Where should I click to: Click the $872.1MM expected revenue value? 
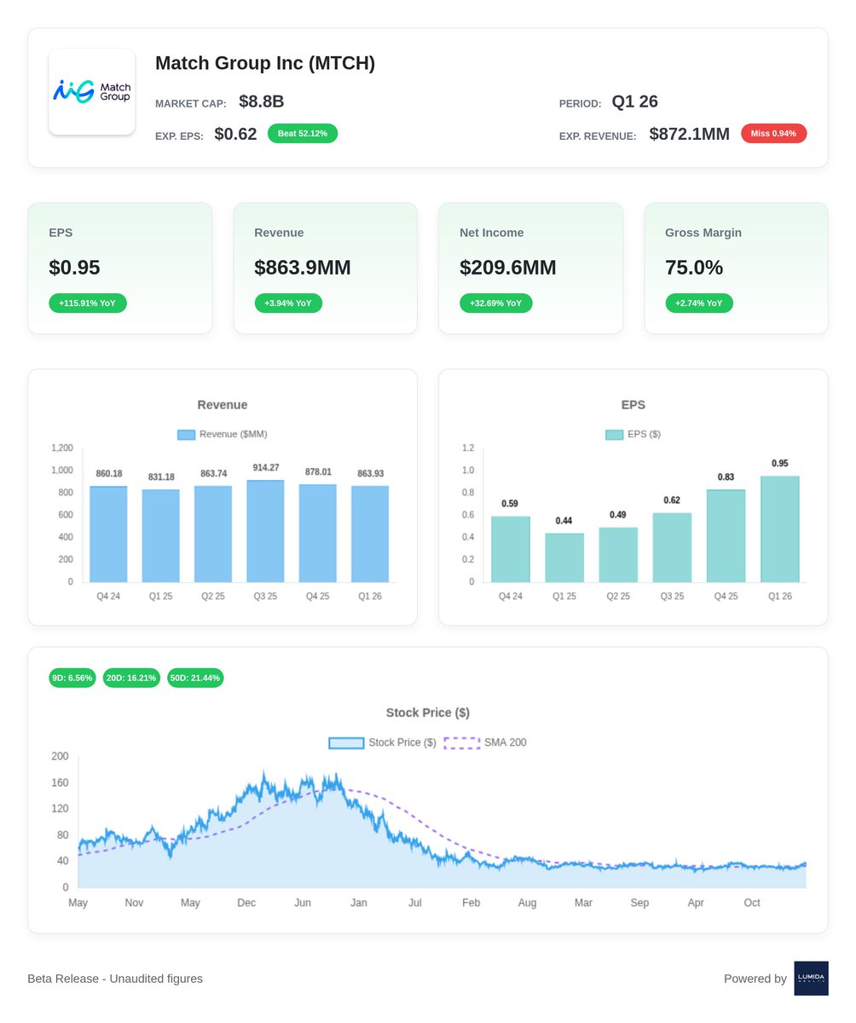point(689,134)
